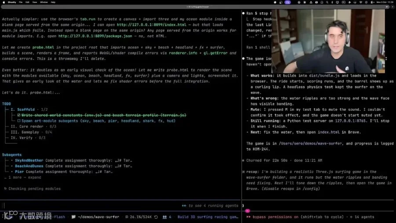The height and width of the screenshot is (223, 396).
Task: Toggle the checked Write shared world constants item
Action: tap(18, 115)
